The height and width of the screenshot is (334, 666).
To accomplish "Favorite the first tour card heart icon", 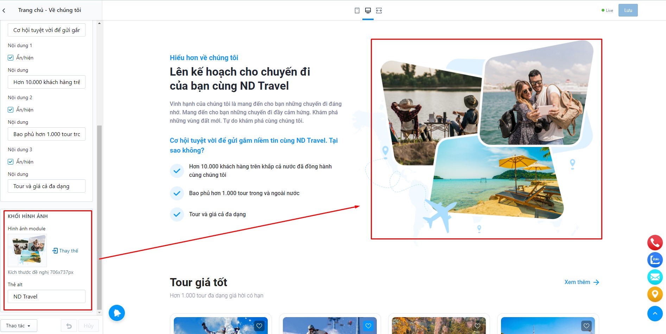I will (259, 326).
